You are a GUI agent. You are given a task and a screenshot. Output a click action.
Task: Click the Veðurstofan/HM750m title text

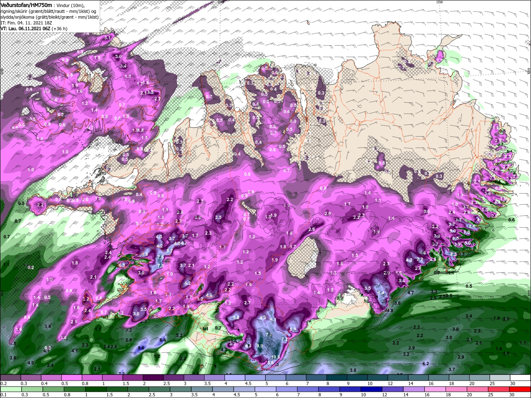(26, 5)
